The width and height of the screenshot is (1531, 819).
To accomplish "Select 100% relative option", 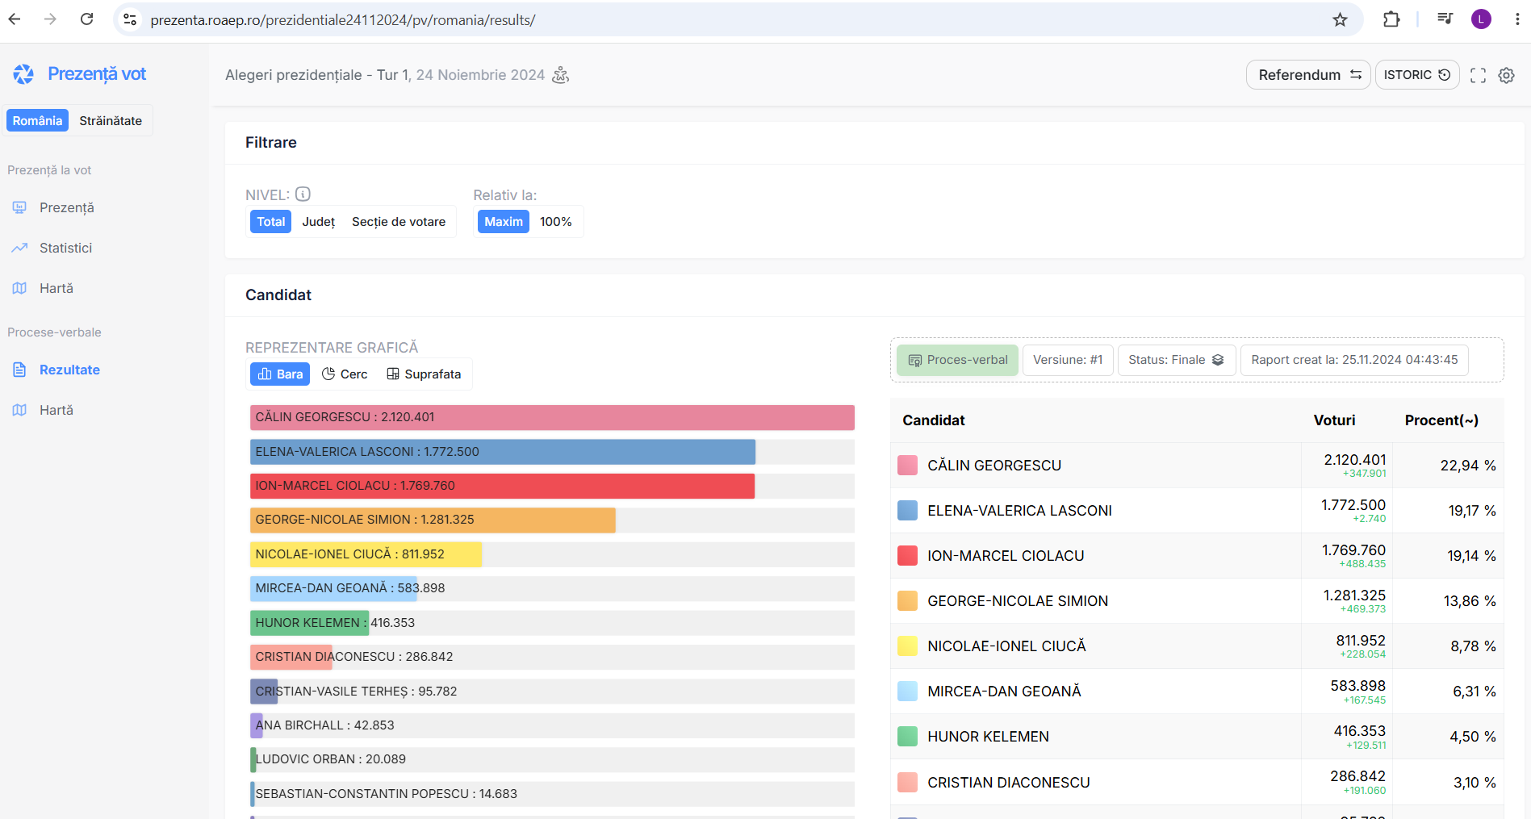I will coord(556,222).
